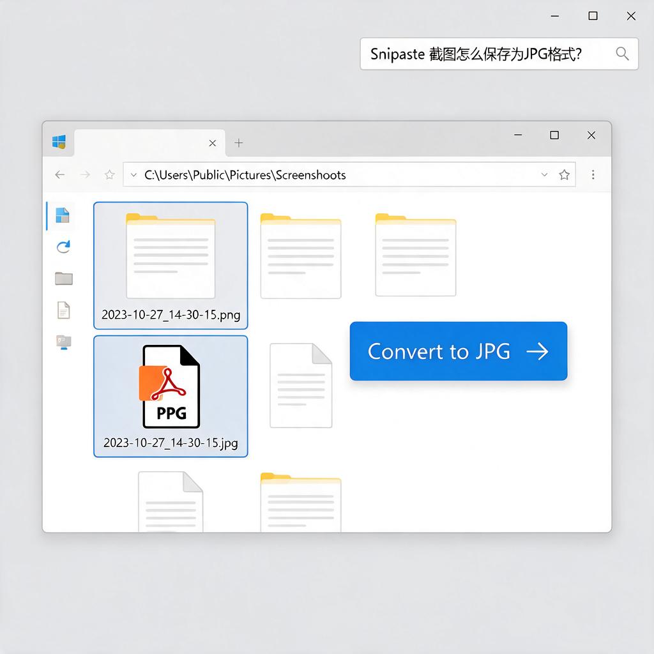Close the outer background window
This screenshot has width=654, height=654.
point(631,16)
